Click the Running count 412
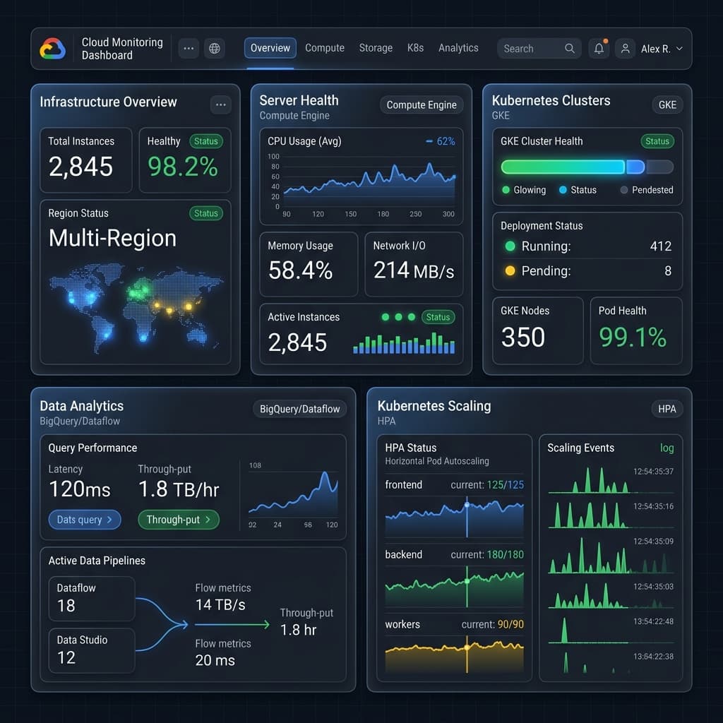This screenshot has width=723, height=723. tap(661, 246)
